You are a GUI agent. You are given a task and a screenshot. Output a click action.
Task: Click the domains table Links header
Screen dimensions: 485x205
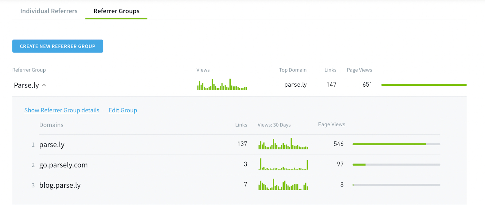241,125
